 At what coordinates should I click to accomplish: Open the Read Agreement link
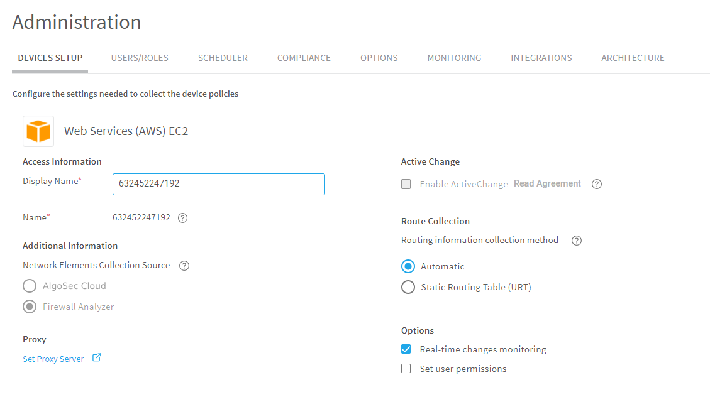click(547, 184)
